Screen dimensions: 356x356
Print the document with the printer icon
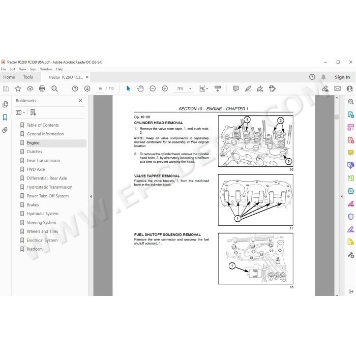[x=42, y=88]
